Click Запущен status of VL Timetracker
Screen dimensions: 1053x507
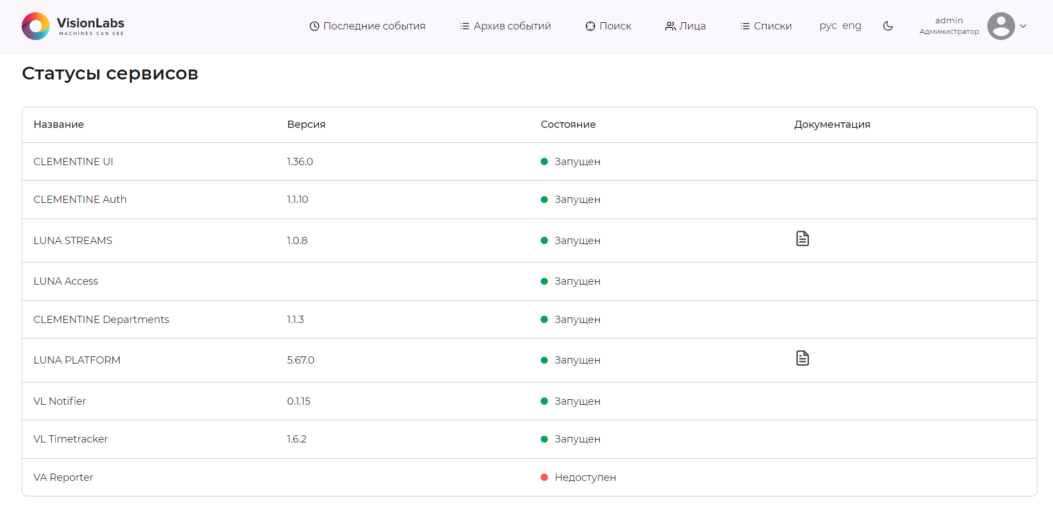pyautogui.click(x=571, y=439)
